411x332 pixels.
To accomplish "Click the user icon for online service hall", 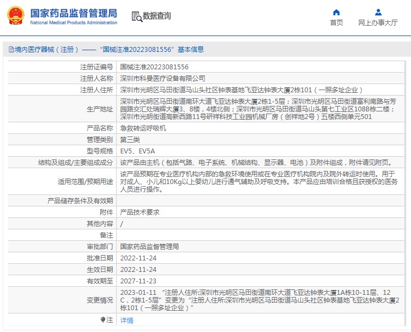I will [x=378, y=12].
